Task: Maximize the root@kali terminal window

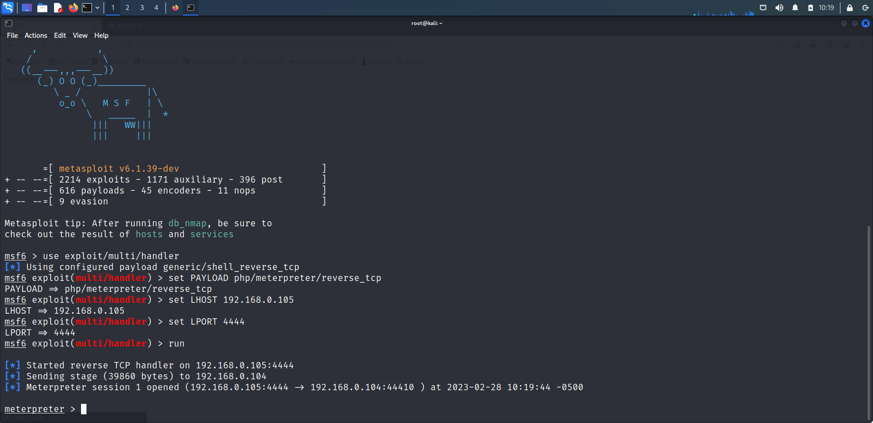Action: tap(855, 23)
